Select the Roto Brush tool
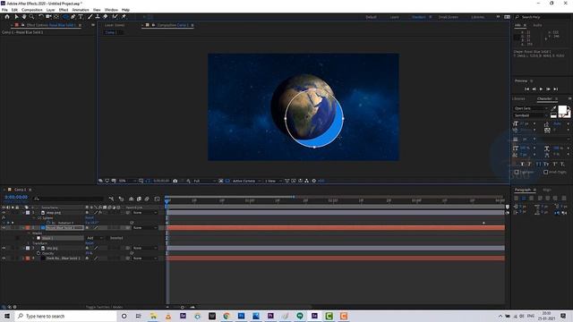This screenshot has height=322, width=573. coord(115,16)
